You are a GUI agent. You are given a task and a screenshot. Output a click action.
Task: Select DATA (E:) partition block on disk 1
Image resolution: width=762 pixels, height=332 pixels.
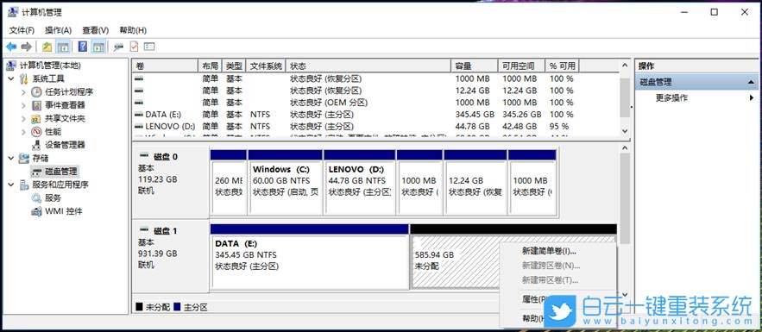pos(310,258)
